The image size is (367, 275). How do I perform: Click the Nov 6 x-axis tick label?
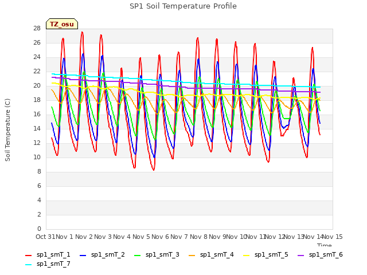pos(160,237)
